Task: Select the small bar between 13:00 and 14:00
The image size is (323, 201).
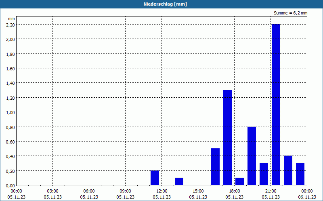Action: (x=179, y=181)
